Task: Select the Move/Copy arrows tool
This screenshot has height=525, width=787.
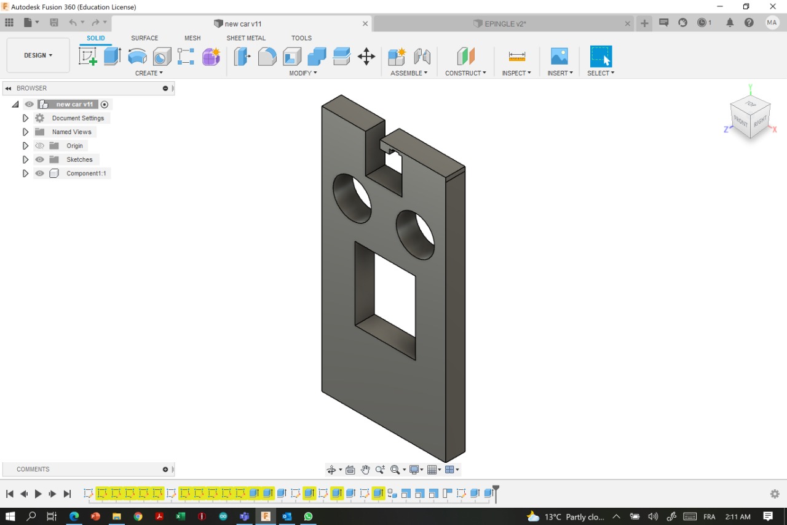Action: 366,57
